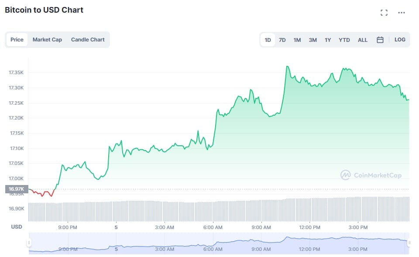419x257 pixels.
Task: Click the 12:00 PM main axis label
Action: (x=309, y=227)
